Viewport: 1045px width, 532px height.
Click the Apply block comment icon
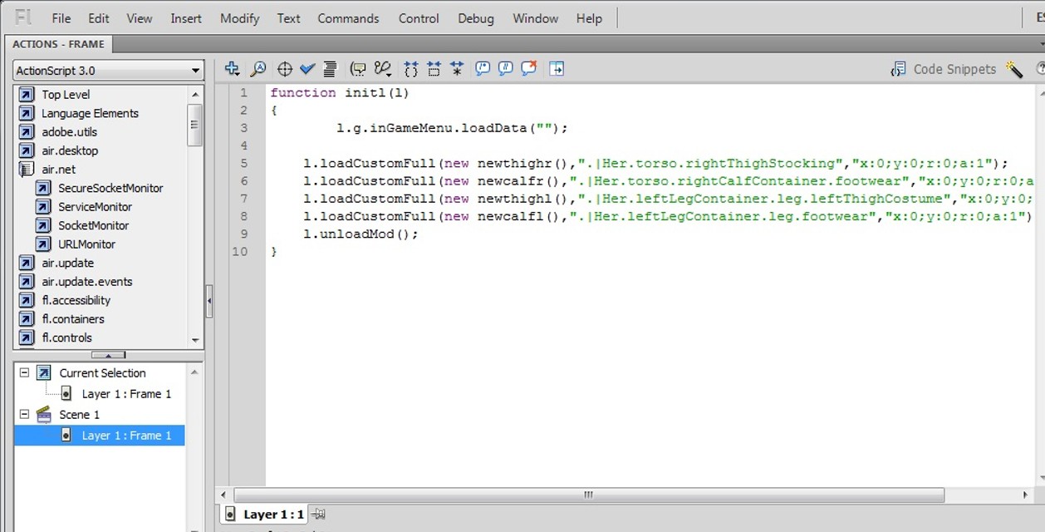pos(483,69)
